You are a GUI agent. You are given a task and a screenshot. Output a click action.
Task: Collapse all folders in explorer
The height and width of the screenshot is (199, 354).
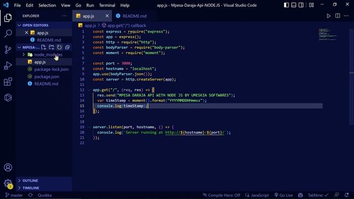67,47
